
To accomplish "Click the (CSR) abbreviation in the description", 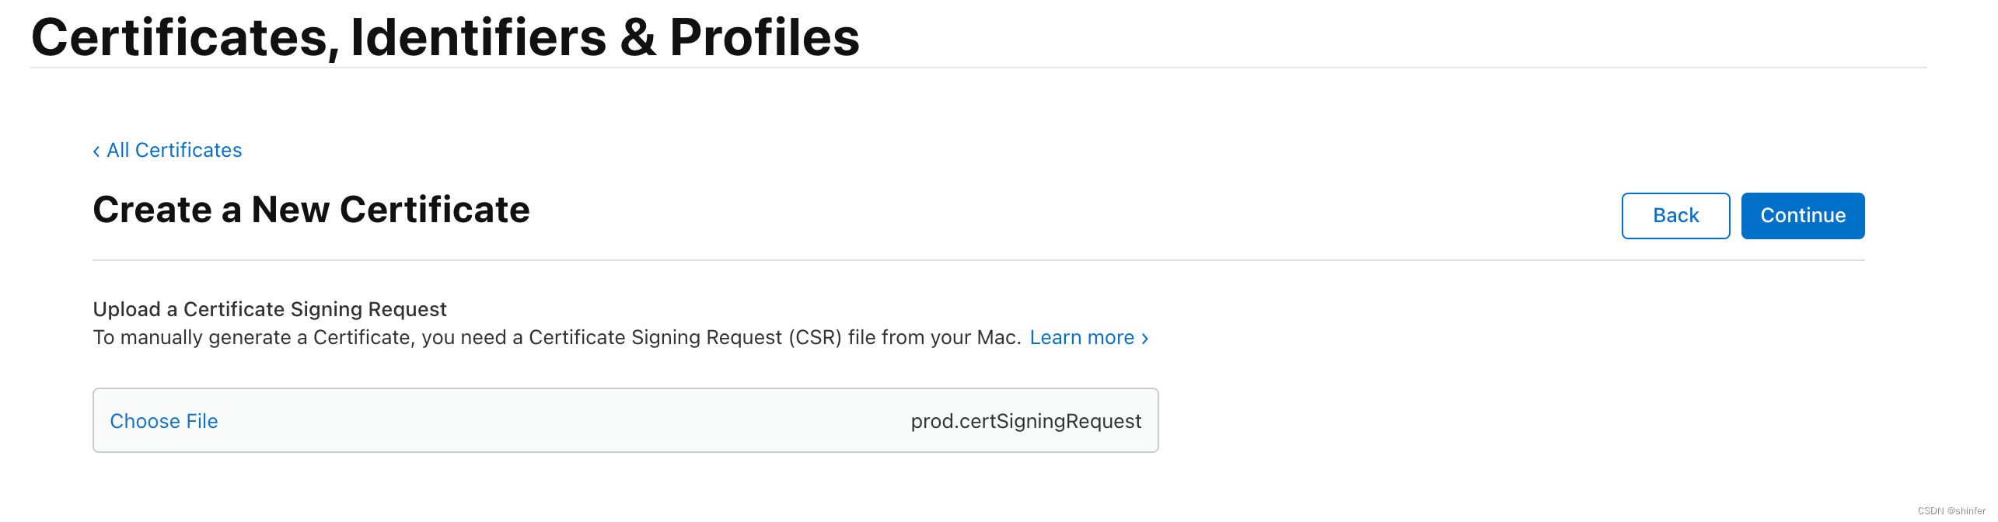I will pyautogui.click(x=815, y=337).
